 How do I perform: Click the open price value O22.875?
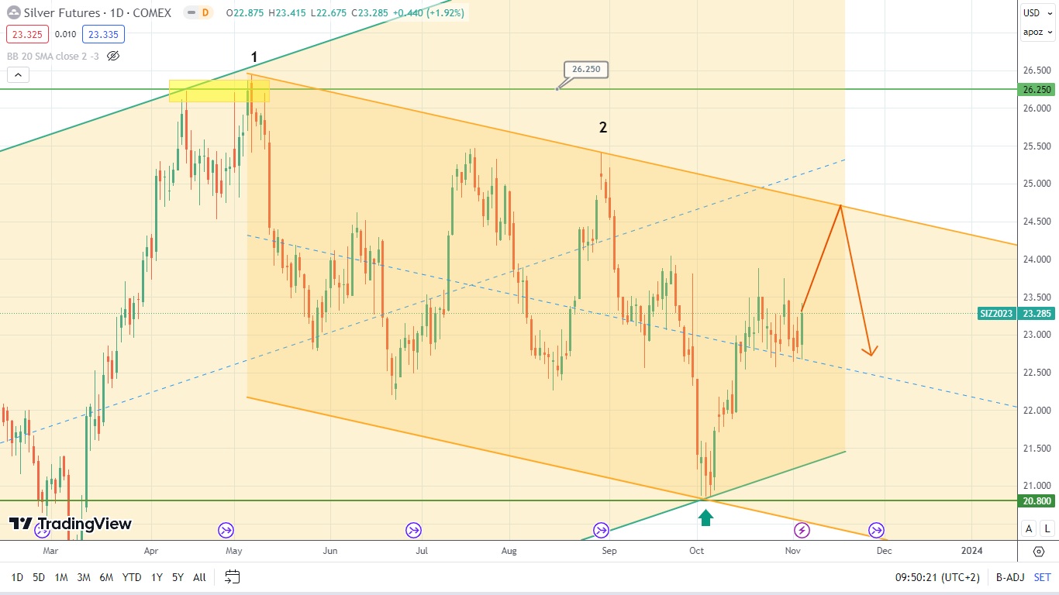point(247,13)
